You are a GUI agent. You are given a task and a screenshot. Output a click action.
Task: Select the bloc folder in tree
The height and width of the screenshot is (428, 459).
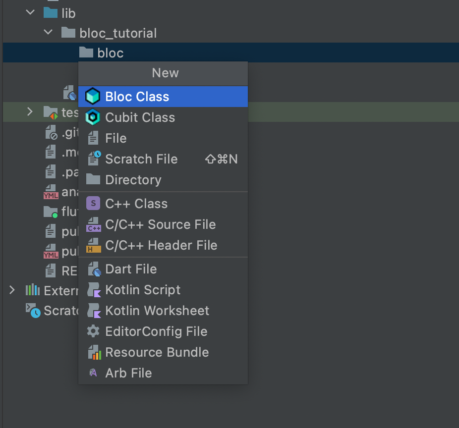(110, 53)
